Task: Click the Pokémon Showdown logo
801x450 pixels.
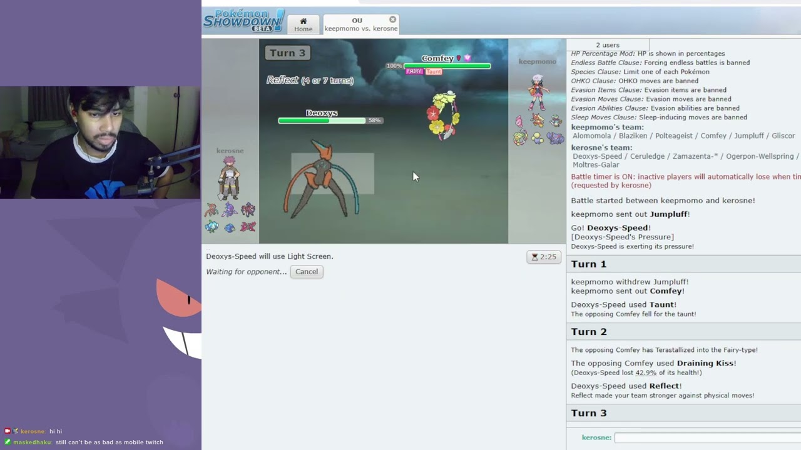Action: pyautogui.click(x=243, y=21)
